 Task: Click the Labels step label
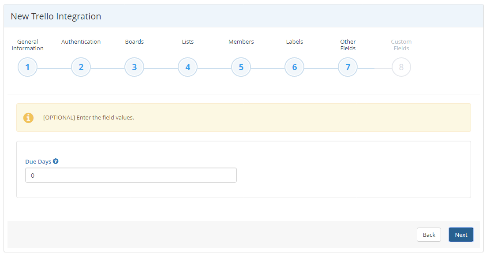point(294,41)
